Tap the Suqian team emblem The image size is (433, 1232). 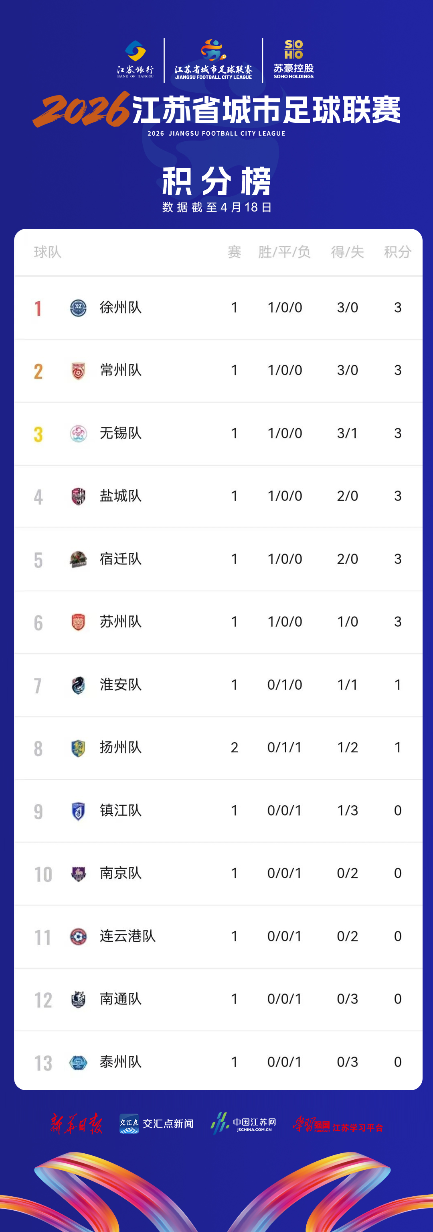point(78,559)
